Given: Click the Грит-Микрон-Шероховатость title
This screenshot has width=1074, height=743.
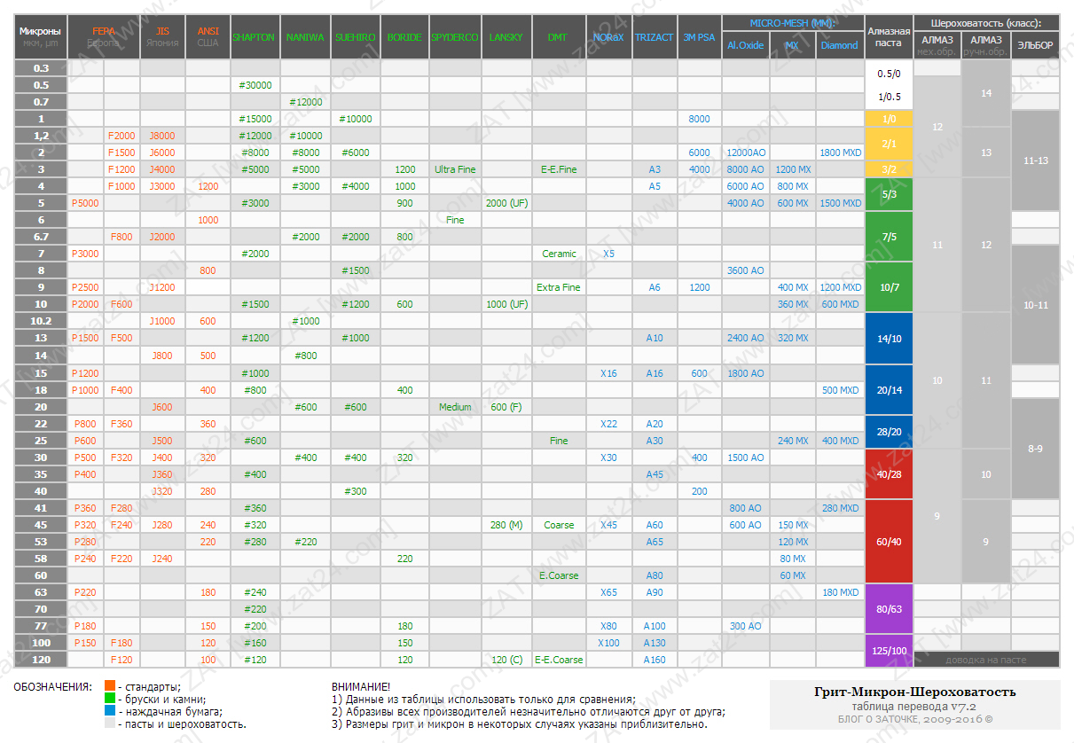Looking at the screenshot, I should click(x=915, y=692).
